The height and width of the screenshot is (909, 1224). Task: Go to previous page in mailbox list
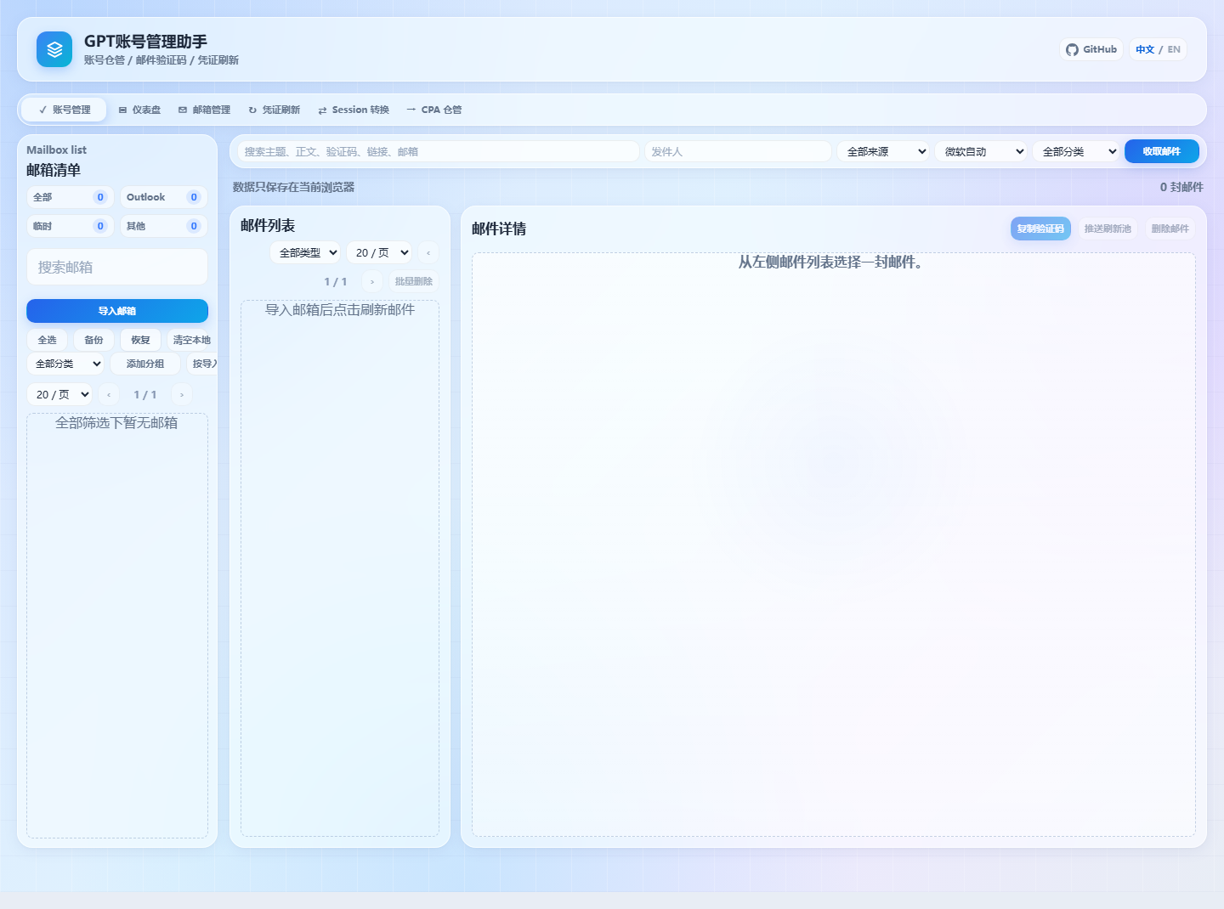point(109,394)
